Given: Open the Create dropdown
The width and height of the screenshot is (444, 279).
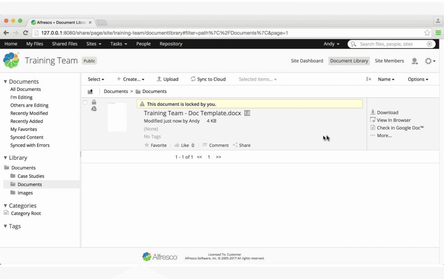Looking at the screenshot, I should tap(131, 79).
